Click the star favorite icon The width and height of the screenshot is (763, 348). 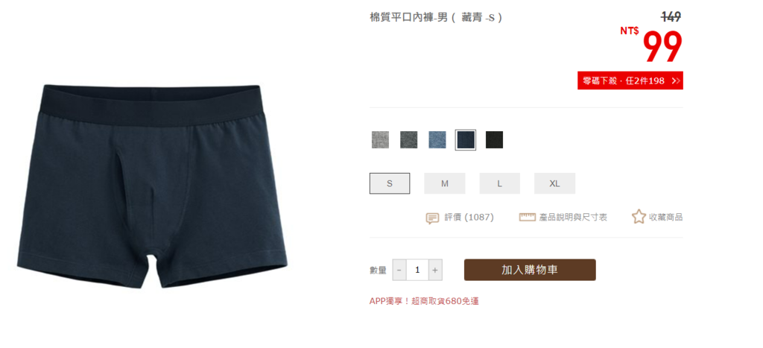(x=639, y=217)
